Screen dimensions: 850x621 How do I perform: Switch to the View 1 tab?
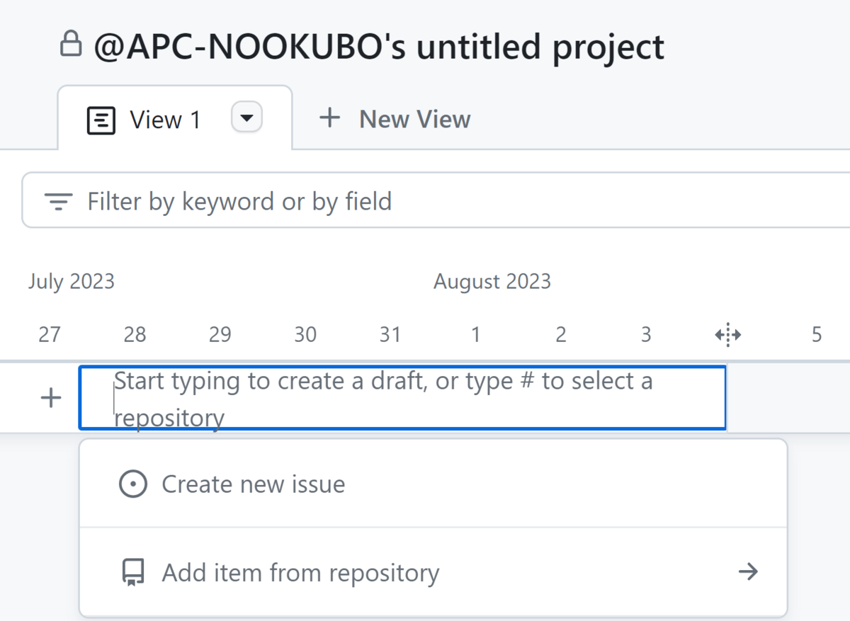point(165,120)
